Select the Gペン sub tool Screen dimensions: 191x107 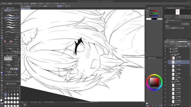12,16
